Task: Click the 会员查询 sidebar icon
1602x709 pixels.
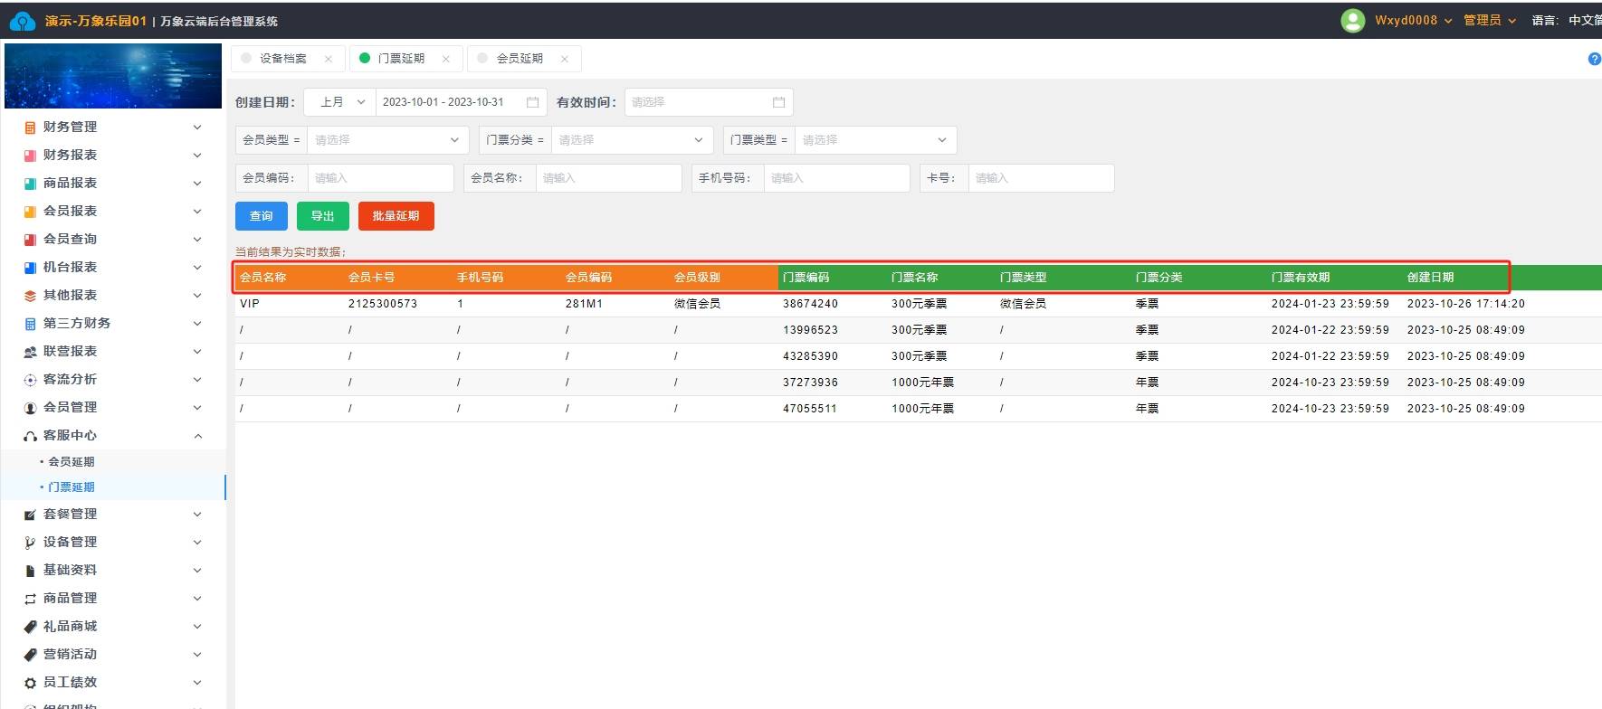Action: click(30, 240)
